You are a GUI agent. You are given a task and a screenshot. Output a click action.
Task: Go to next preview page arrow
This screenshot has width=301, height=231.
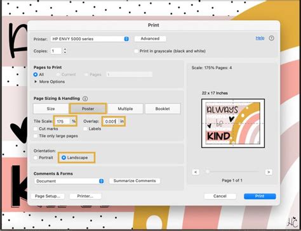tap(269, 172)
